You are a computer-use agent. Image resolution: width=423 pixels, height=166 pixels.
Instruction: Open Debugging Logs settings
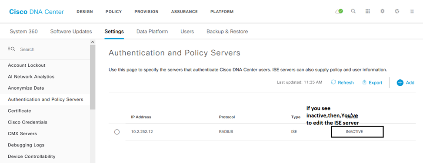coord(26,145)
